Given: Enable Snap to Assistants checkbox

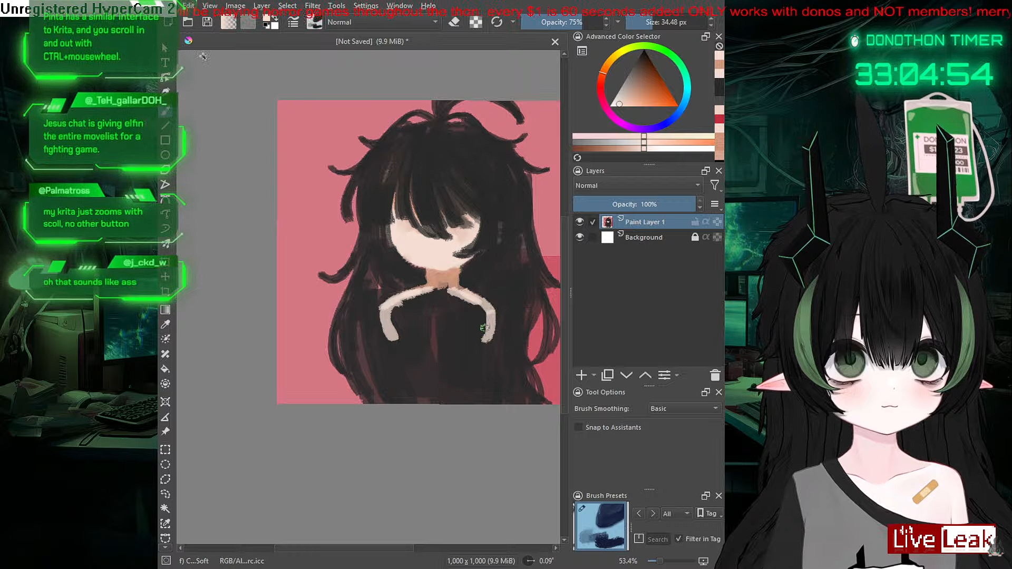Looking at the screenshot, I should (x=579, y=427).
